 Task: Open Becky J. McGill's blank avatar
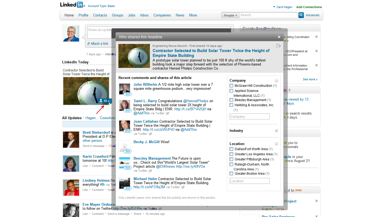(125, 147)
